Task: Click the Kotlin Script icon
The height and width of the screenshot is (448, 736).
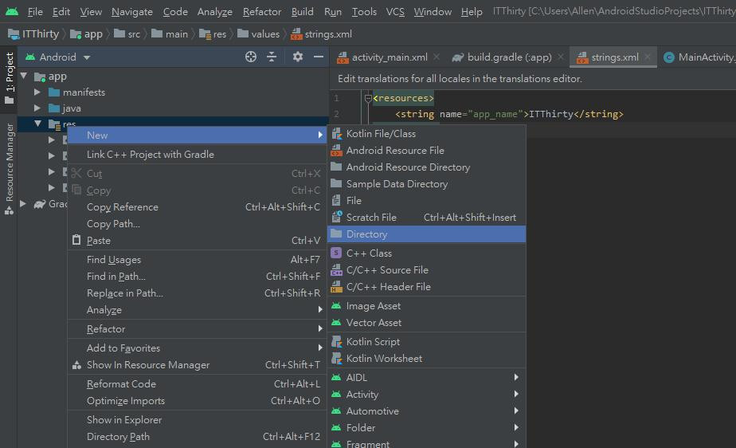Action: pos(337,342)
